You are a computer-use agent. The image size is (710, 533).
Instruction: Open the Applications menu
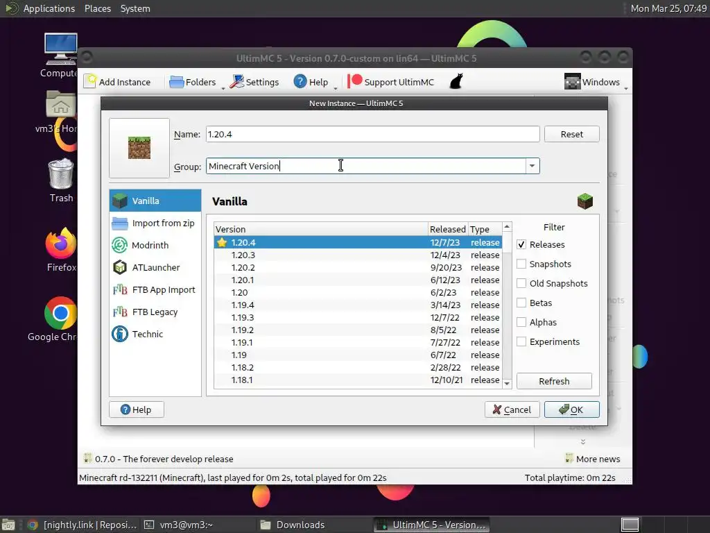pyautogui.click(x=49, y=8)
